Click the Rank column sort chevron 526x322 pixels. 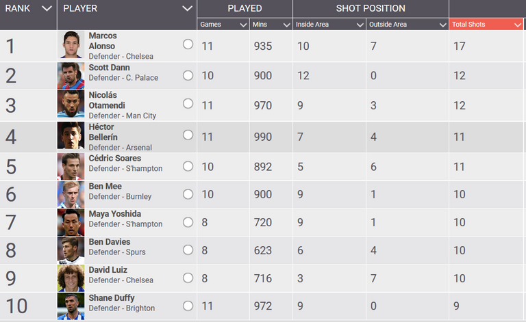tap(47, 8)
